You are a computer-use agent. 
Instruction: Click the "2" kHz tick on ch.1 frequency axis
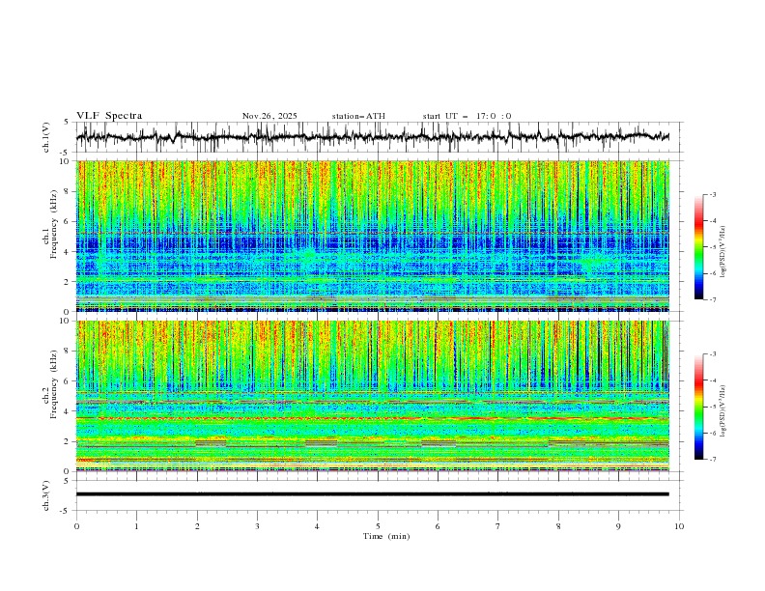coord(67,281)
